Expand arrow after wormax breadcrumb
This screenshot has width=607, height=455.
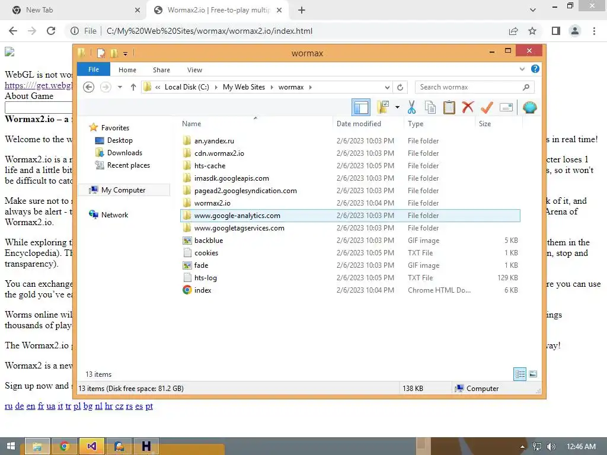(310, 87)
